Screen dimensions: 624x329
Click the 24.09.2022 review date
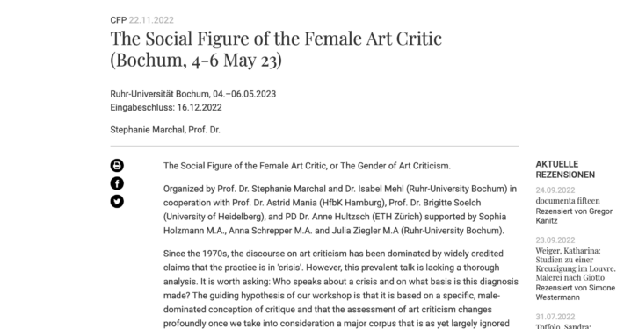click(x=555, y=190)
